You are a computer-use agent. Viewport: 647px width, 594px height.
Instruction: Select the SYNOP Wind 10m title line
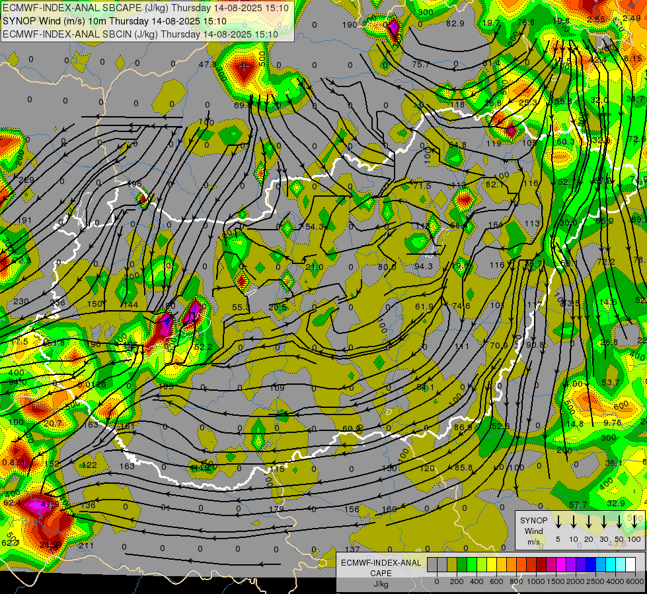(115, 21)
